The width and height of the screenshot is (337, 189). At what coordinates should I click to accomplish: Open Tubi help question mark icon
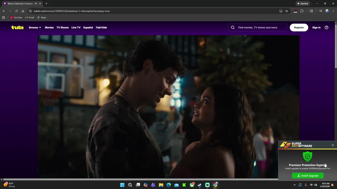point(326,27)
